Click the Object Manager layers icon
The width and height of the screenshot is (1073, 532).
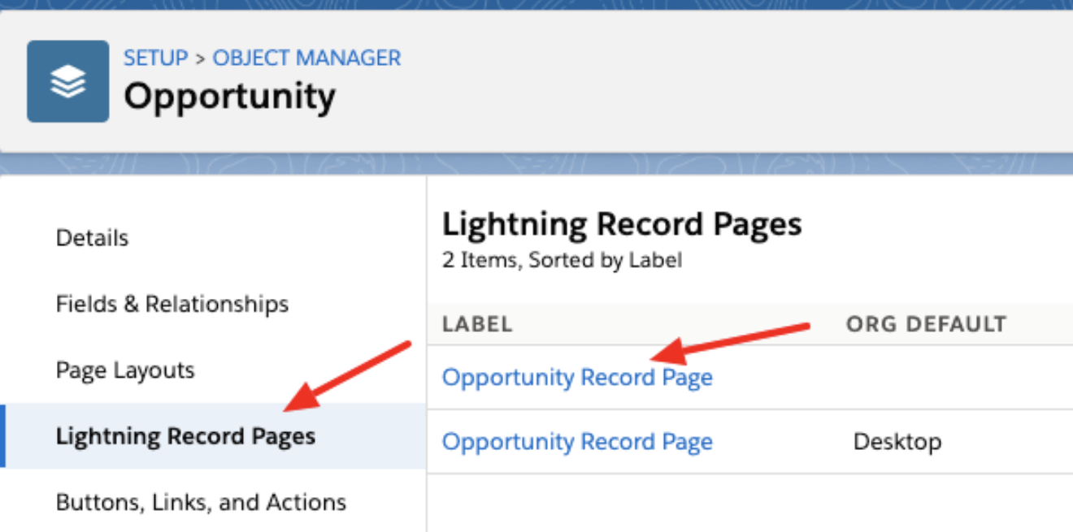pos(67,81)
